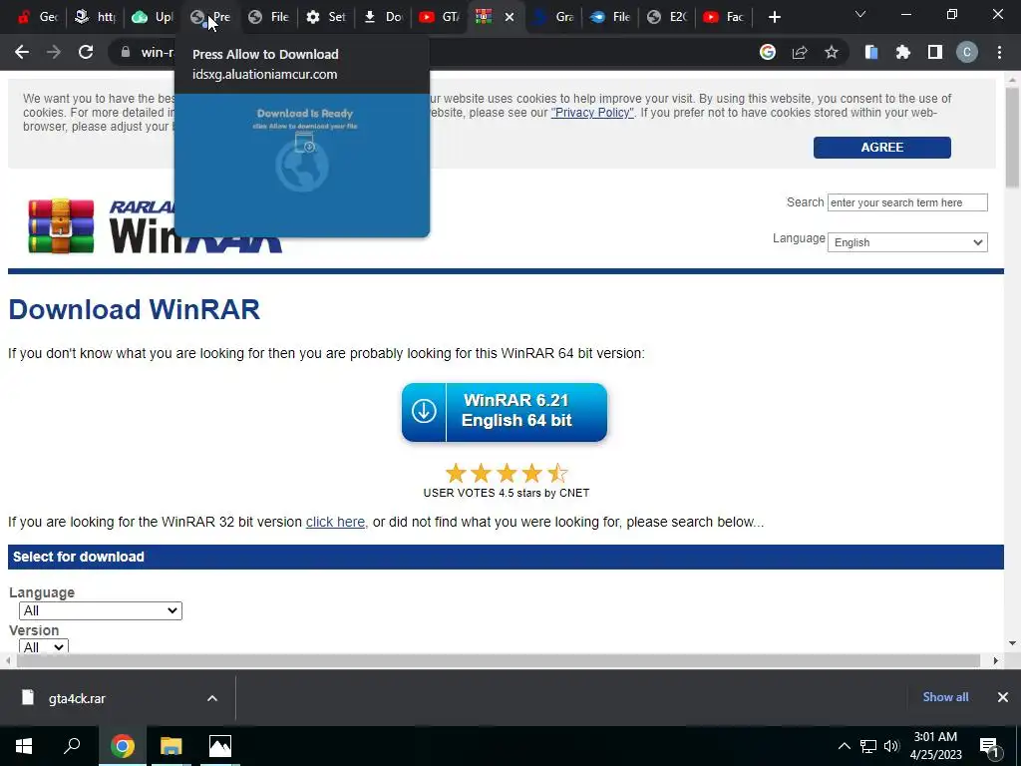Viewport: 1021px width, 766px height.
Task: Open the gta4ck.rar download
Action: 77,698
